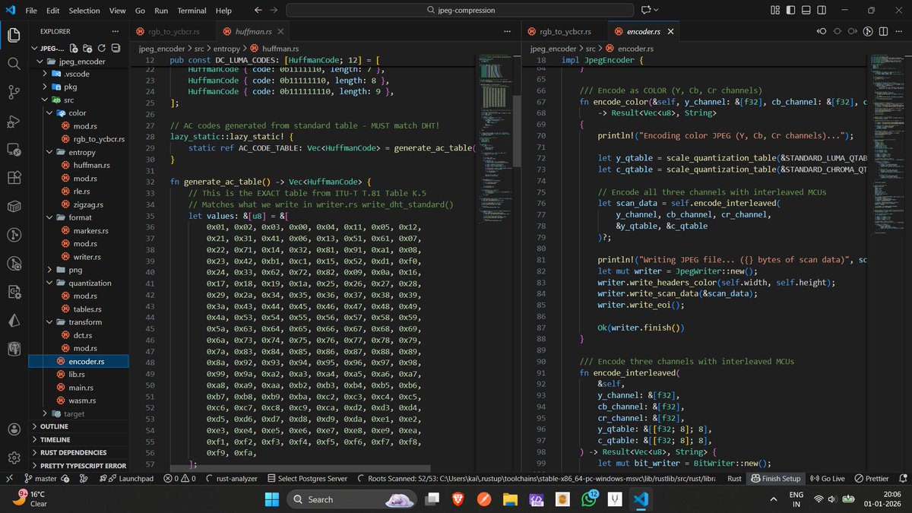This screenshot has height=513, width=912.
Task: Click the master branch in status bar
Action: click(40, 479)
